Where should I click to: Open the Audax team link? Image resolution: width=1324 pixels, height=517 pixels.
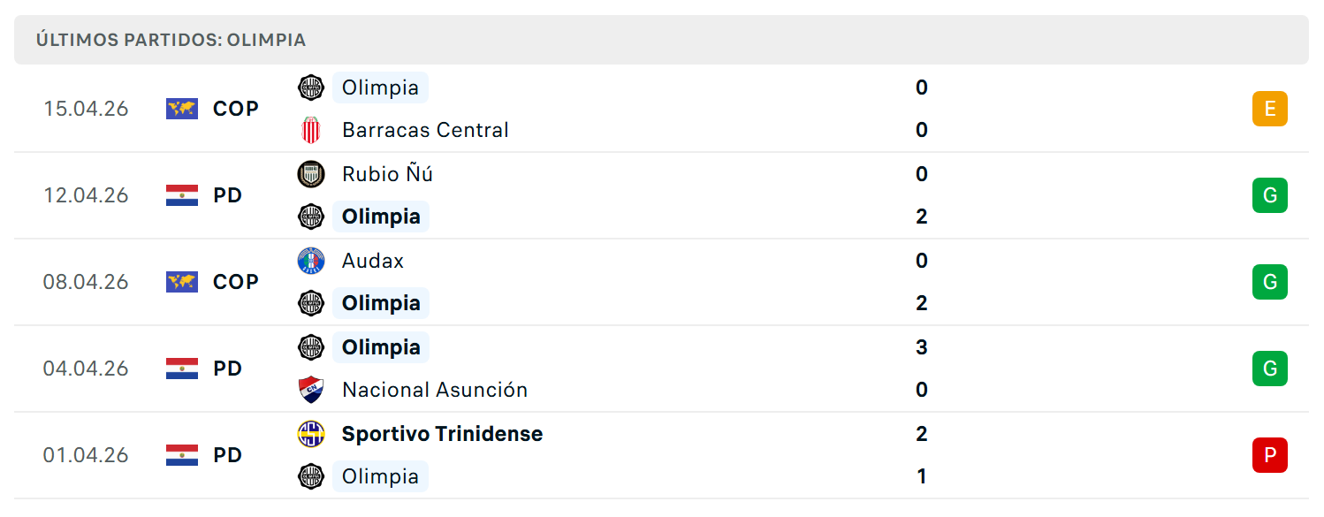(373, 261)
